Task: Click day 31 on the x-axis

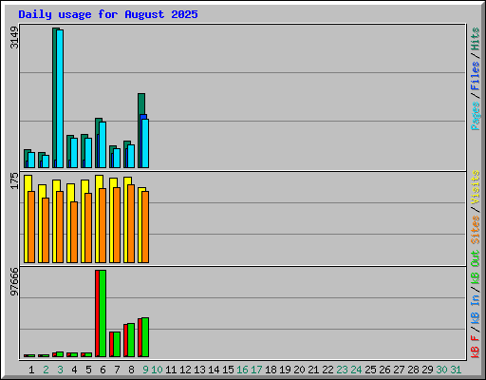Action: (456, 370)
